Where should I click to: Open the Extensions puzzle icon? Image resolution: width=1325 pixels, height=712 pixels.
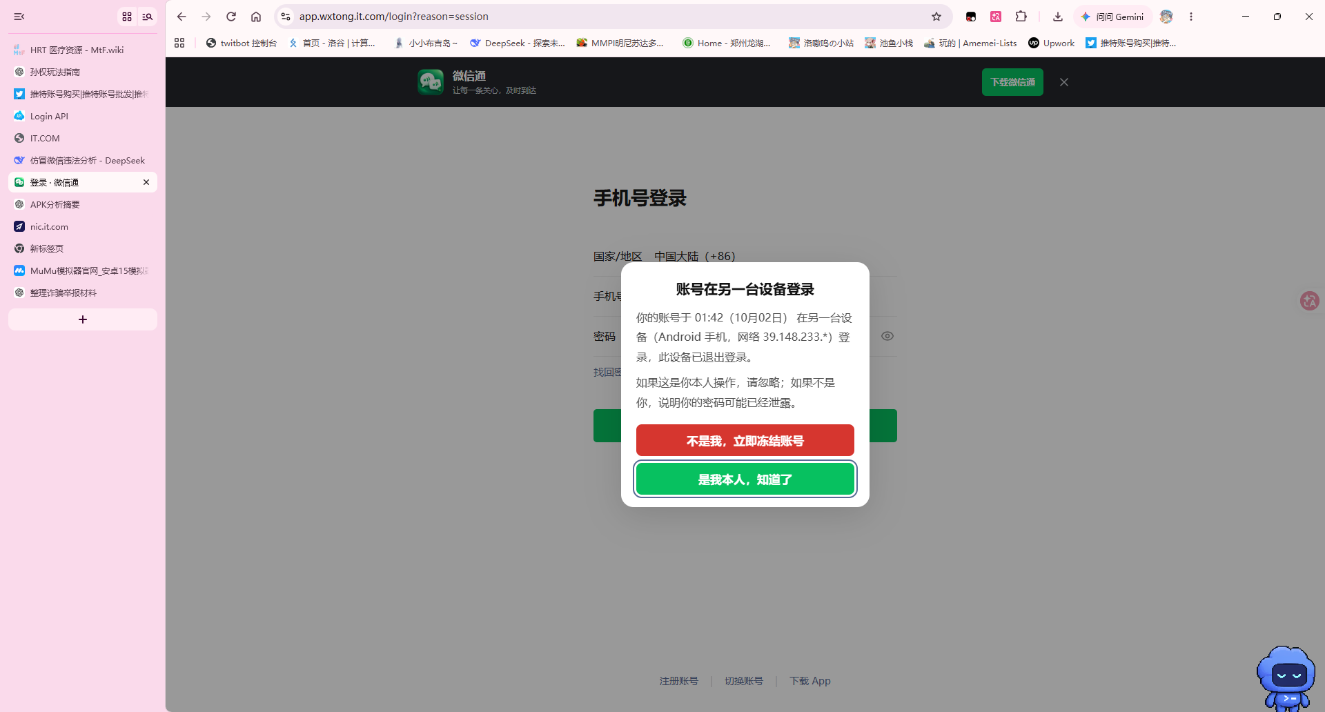(x=1021, y=17)
